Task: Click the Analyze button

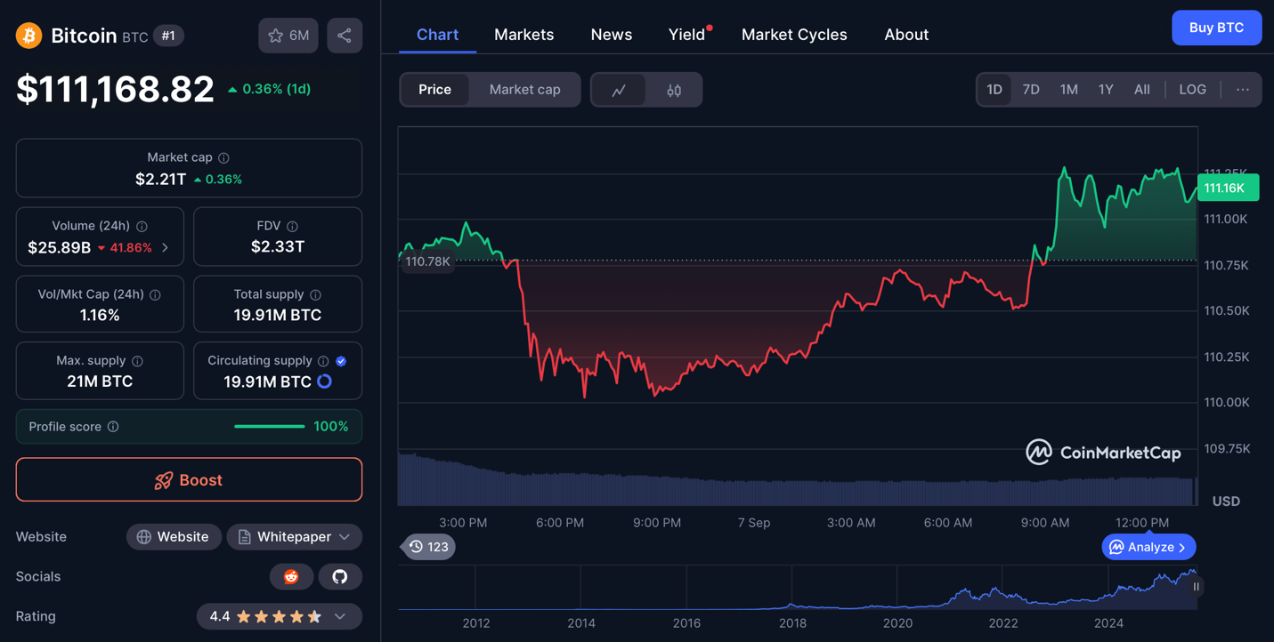Action: 1148,547
